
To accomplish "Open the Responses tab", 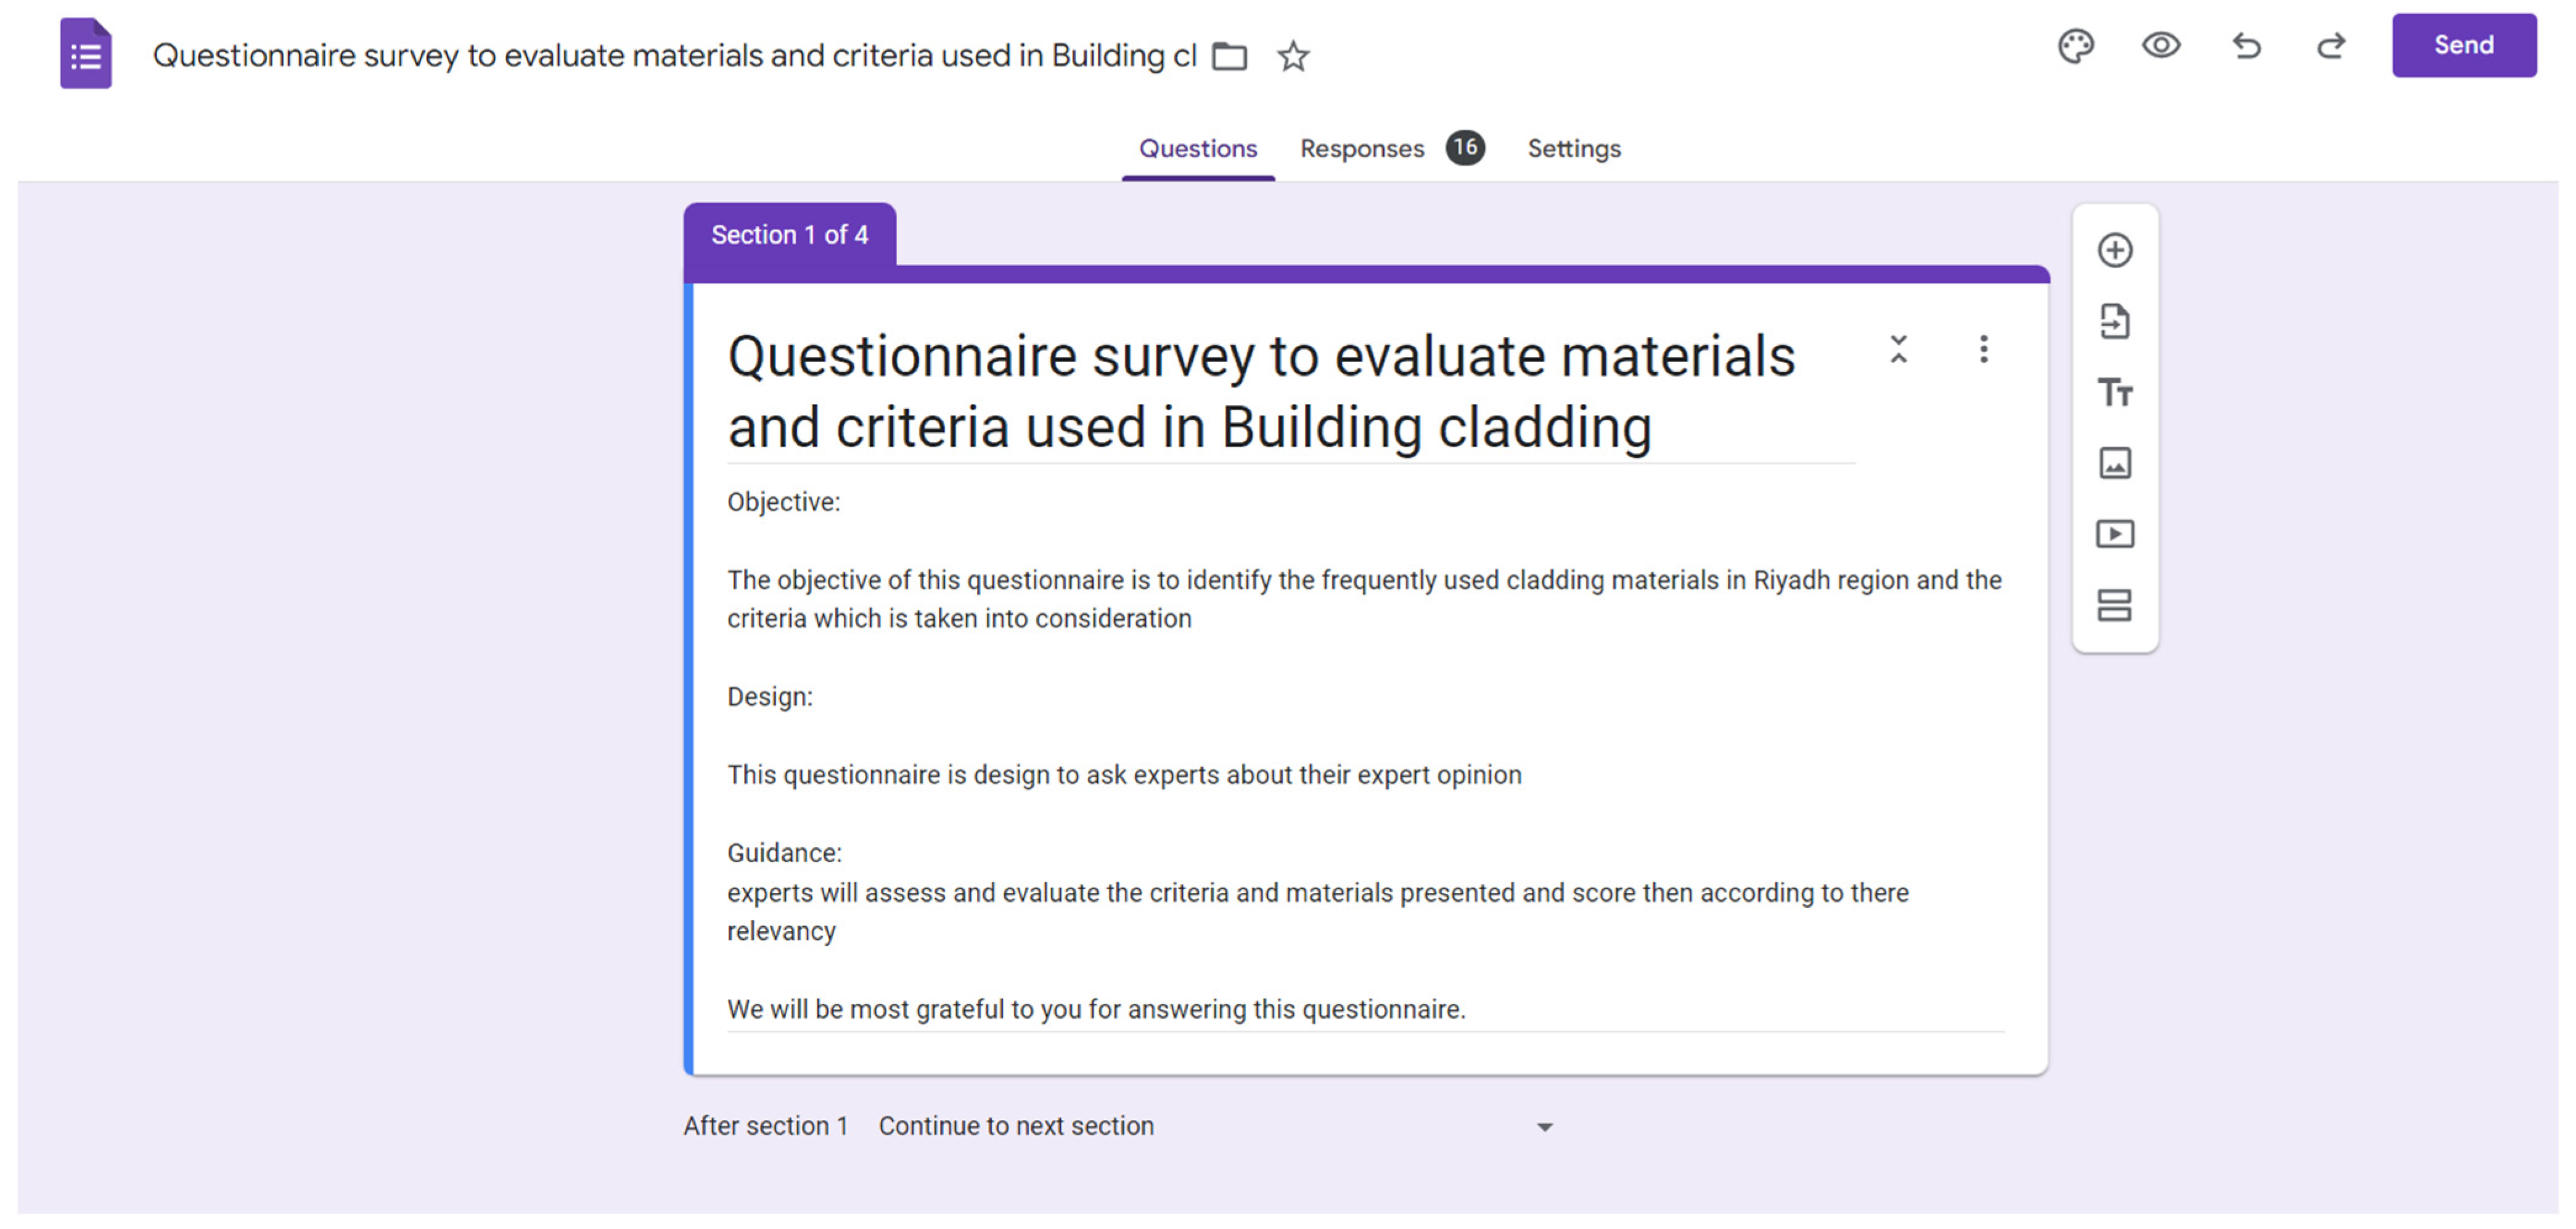I will coord(1361,149).
